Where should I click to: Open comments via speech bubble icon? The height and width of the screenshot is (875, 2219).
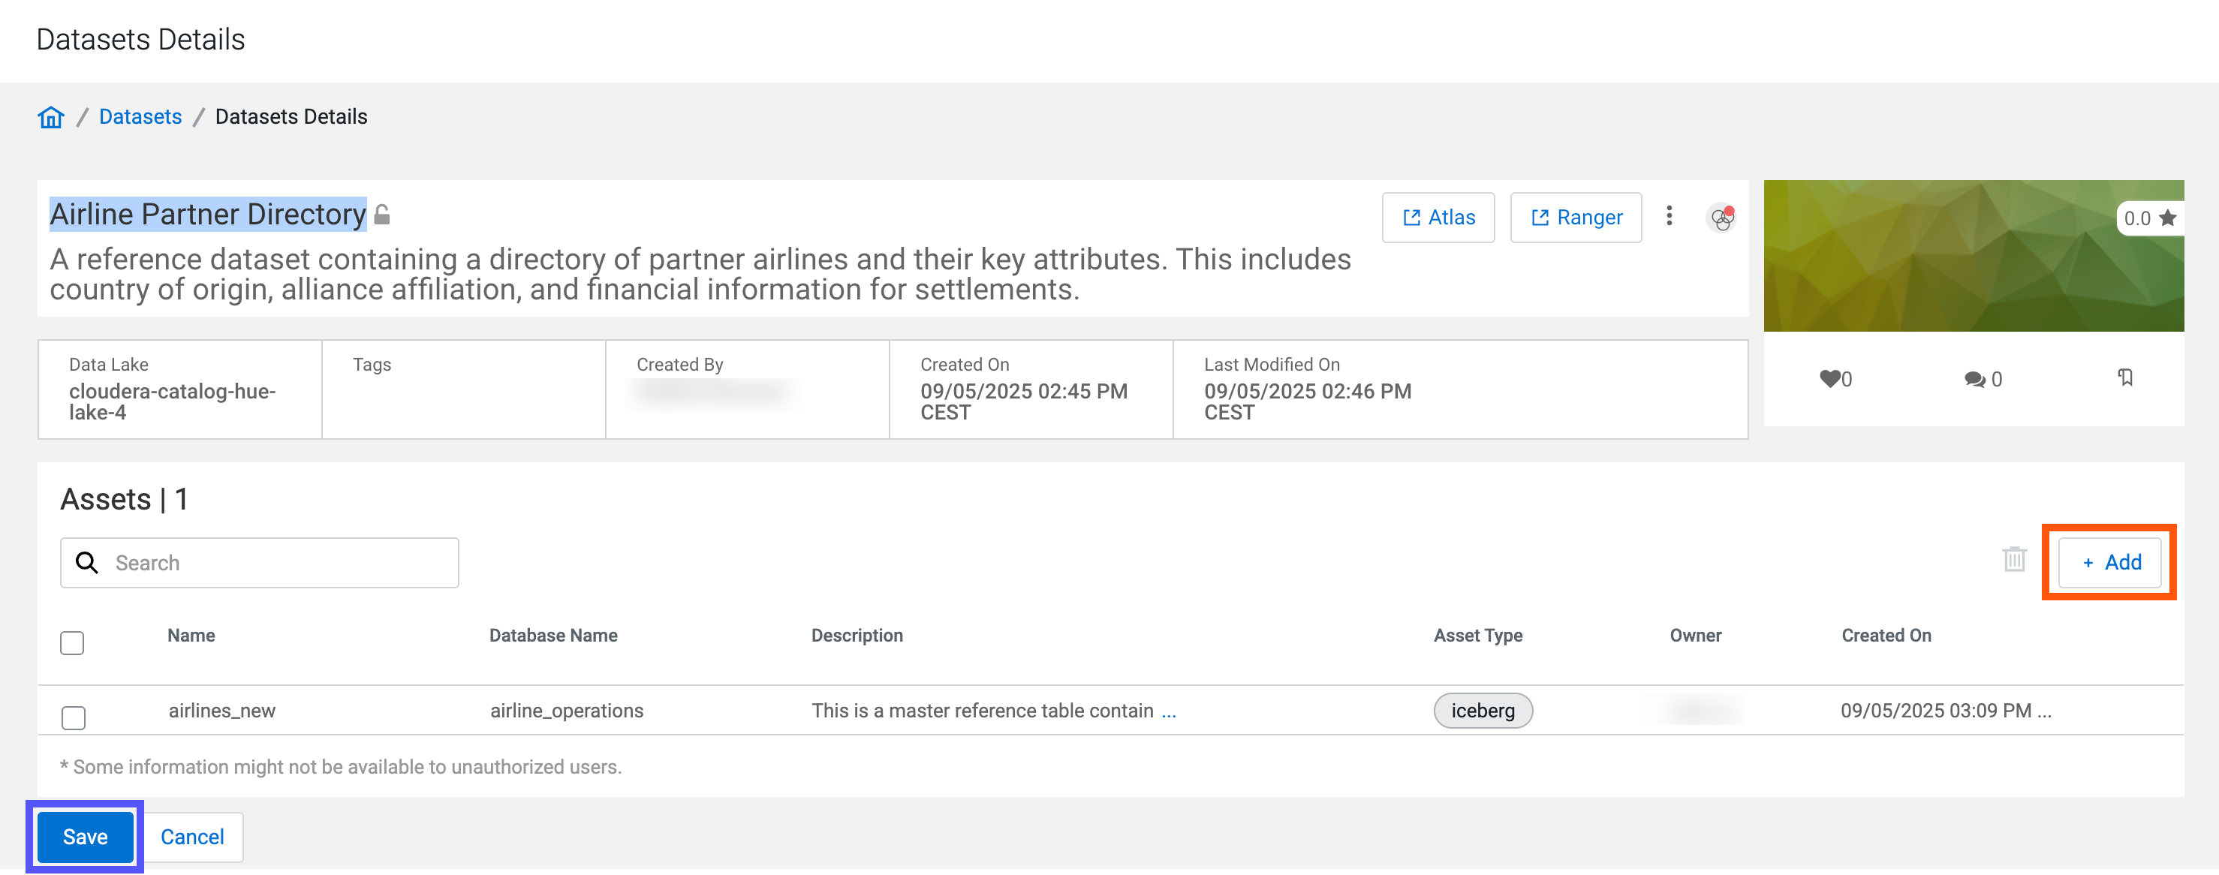pos(1974,379)
